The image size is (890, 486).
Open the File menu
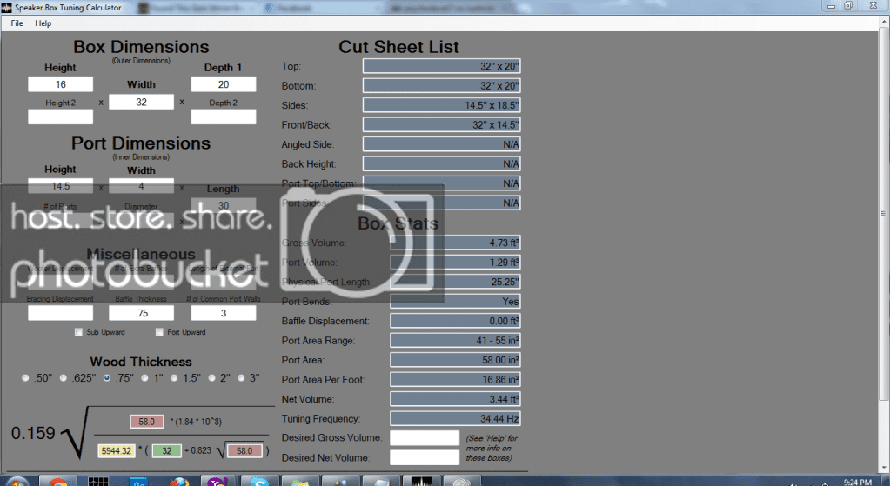17,23
